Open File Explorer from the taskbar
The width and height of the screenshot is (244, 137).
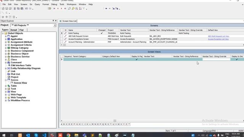(x=76, y=135)
